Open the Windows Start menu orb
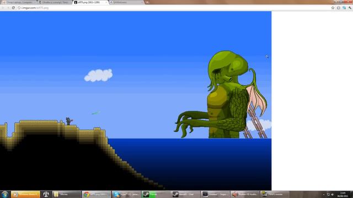This screenshot has width=353, height=198. tap(5, 194)
